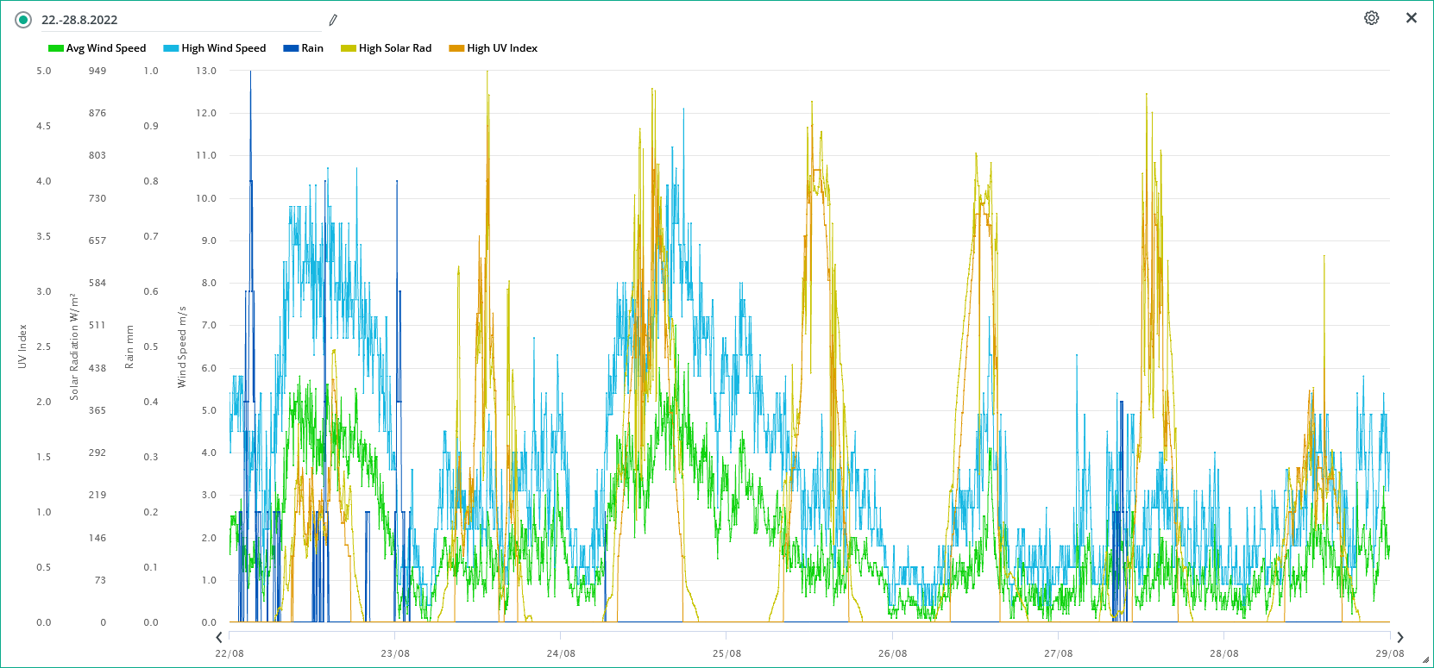1434x668 pixels.
Task: Click the 29/08 date label on axis
Action: 1389,653
